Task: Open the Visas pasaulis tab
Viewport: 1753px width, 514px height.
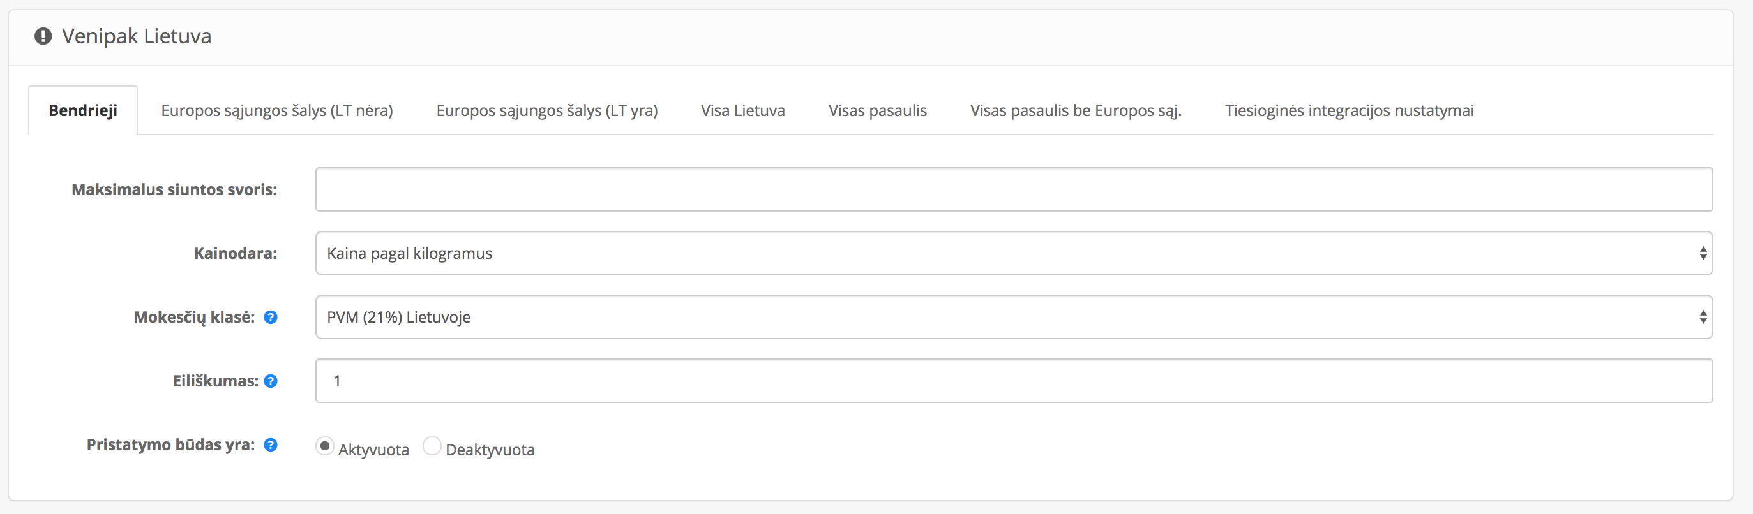Action: tap(878, 111)
